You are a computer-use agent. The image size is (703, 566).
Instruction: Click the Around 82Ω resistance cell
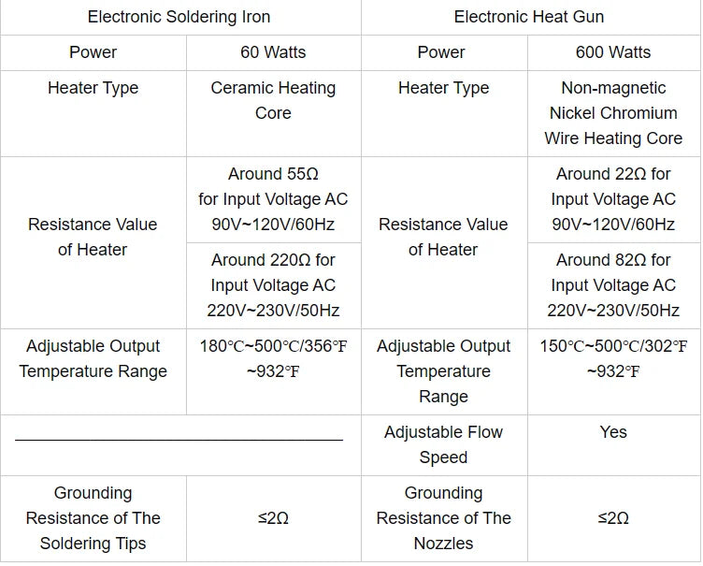(x=614, y=286)
